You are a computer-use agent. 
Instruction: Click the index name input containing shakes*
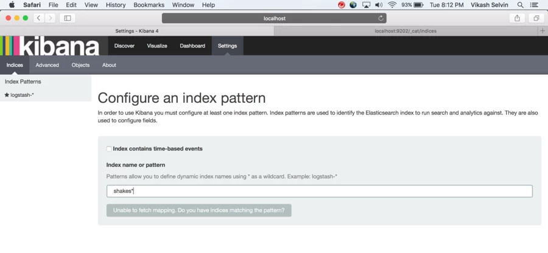tap(320, 191)
